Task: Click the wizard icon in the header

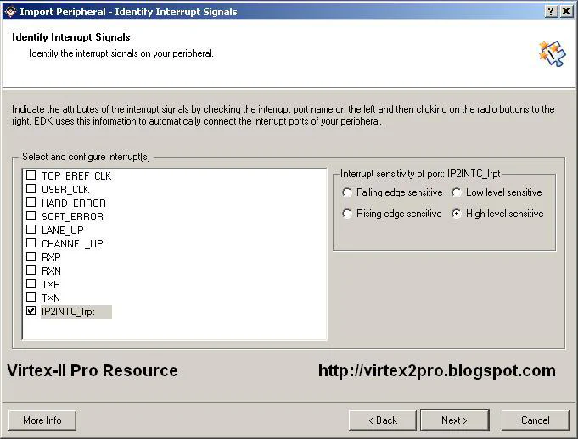Action: coord(552,53)
